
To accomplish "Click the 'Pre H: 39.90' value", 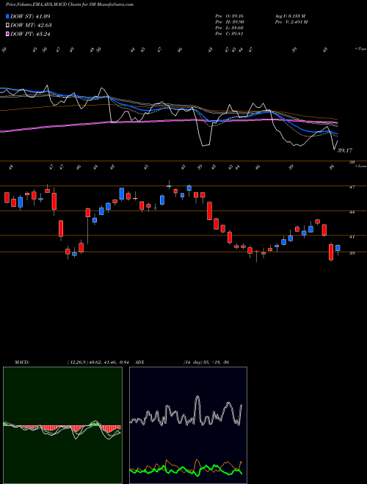I will pos(229,21).
